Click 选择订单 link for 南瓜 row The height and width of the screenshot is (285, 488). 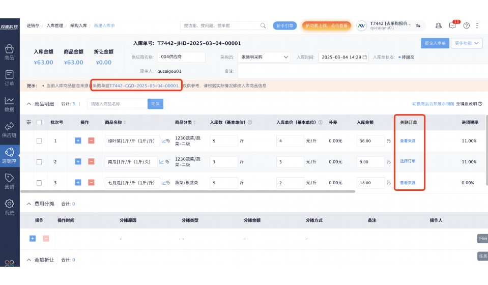pyautogui.click(x=408, y=161)
